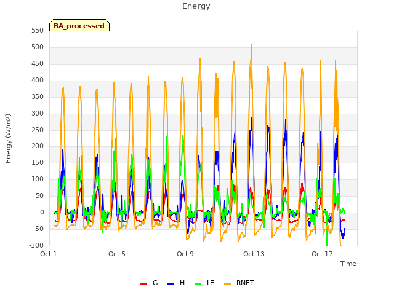Toggle the LE series legend entry
The width and height of the screenshot is (394, 295).
pyautogui.click(x=204, y=283)
